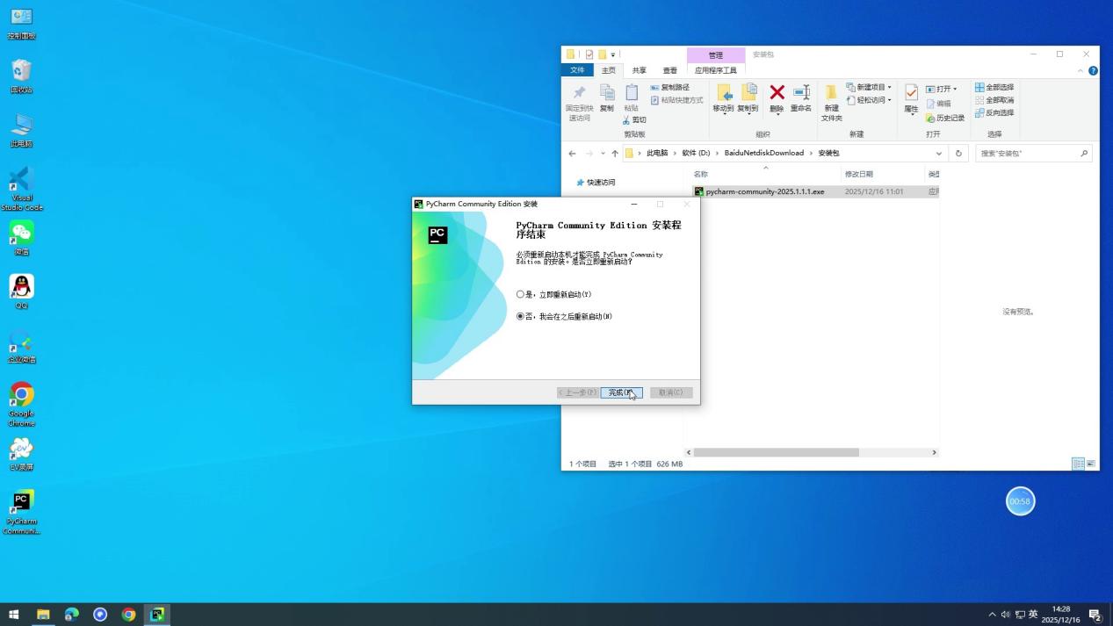The width and height of the screenshot is (1113, 626).
Task: Click 完成 to finish the PyCharm installation
Action: click(x=621, y=392)
